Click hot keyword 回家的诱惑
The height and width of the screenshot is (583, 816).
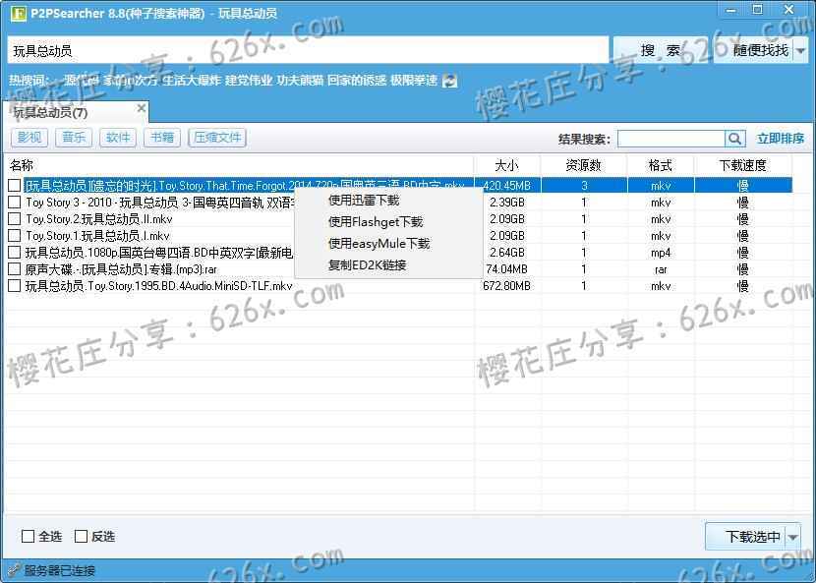(x=357, y=81)
